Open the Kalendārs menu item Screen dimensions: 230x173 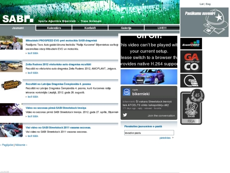click(54, 28)
